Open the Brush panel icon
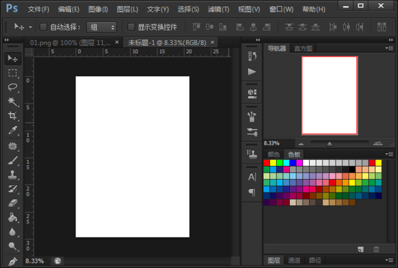The height and width of the screenshot is (268, 398). (x=252, y=117)
